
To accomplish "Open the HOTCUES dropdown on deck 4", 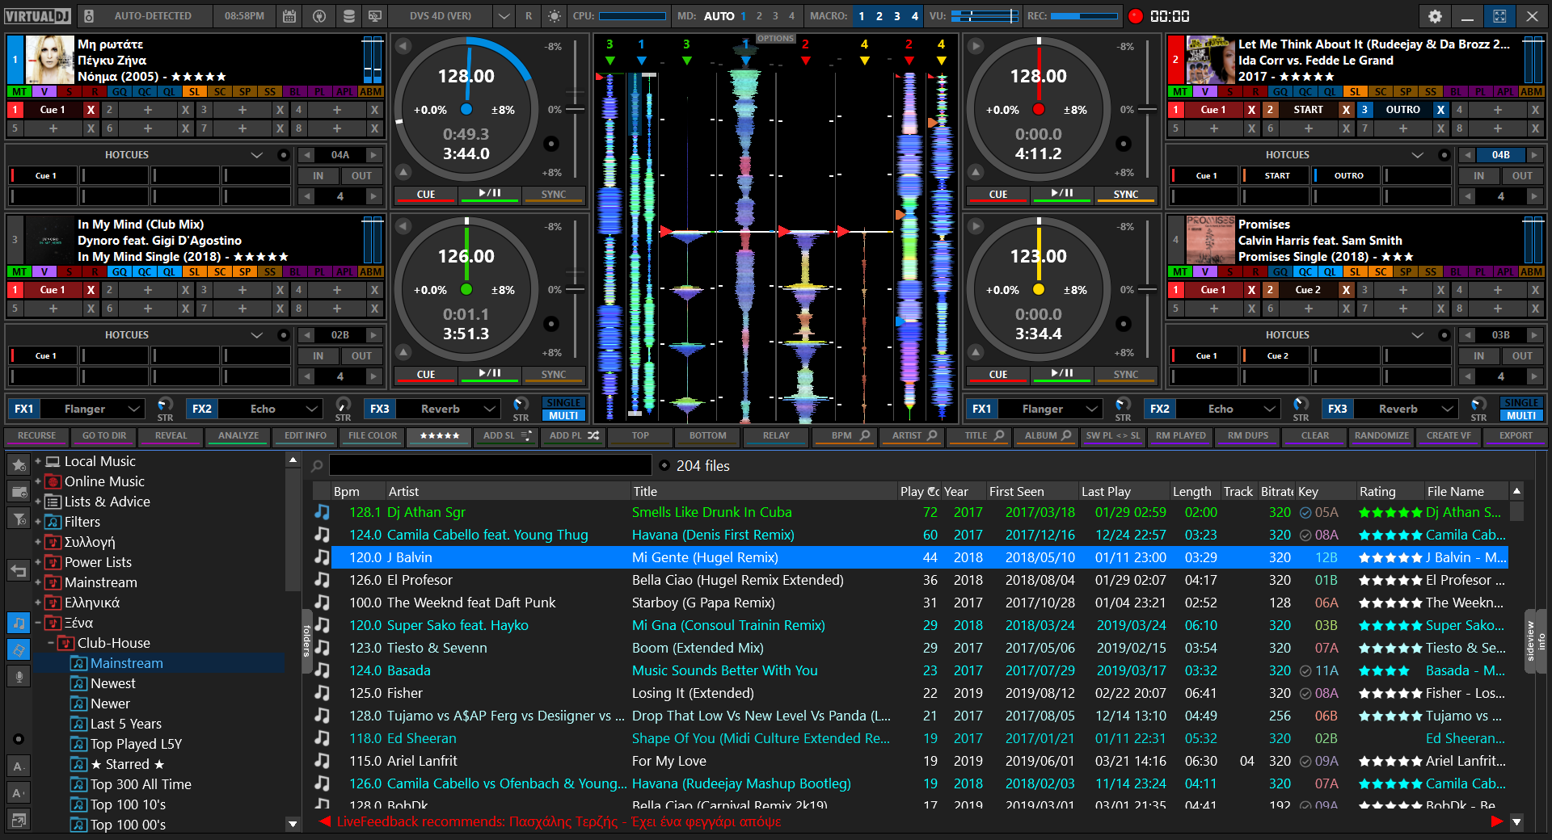I will click(1418, 334).
